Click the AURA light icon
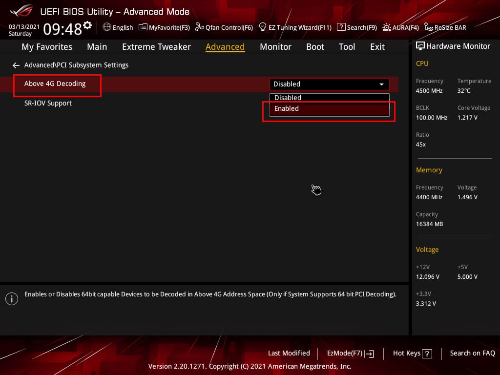 point(387,27)
